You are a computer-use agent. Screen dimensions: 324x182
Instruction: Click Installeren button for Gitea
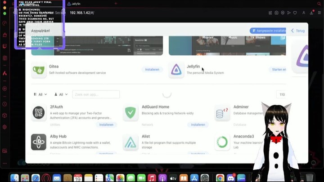pyautogui.click(x=152, y=70)
